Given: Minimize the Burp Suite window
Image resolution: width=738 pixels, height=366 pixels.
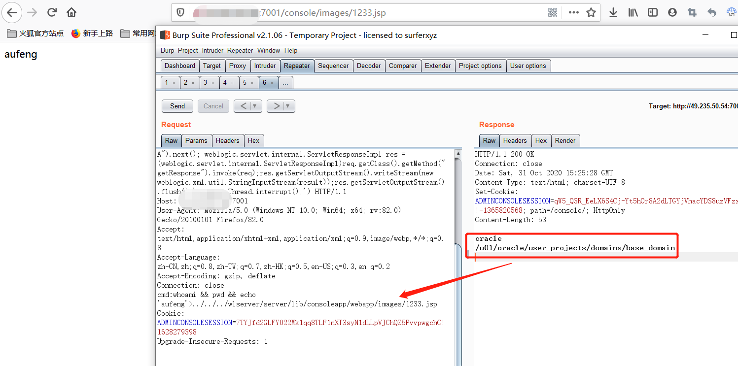Looking at the screenshot, I should point(706,35).
